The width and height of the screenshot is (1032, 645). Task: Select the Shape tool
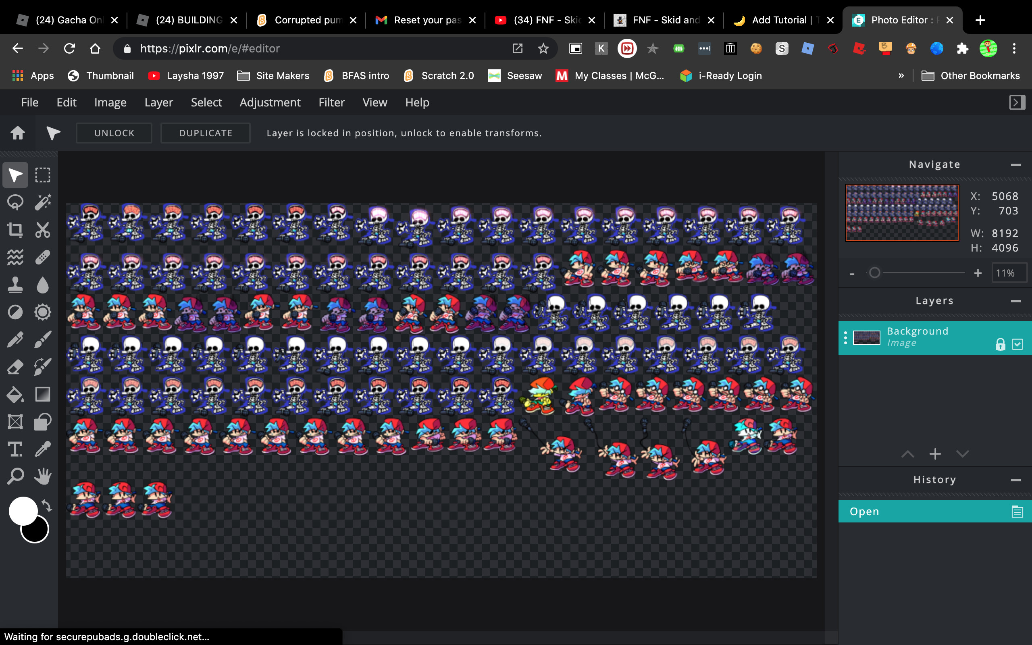tap(43, 422)
